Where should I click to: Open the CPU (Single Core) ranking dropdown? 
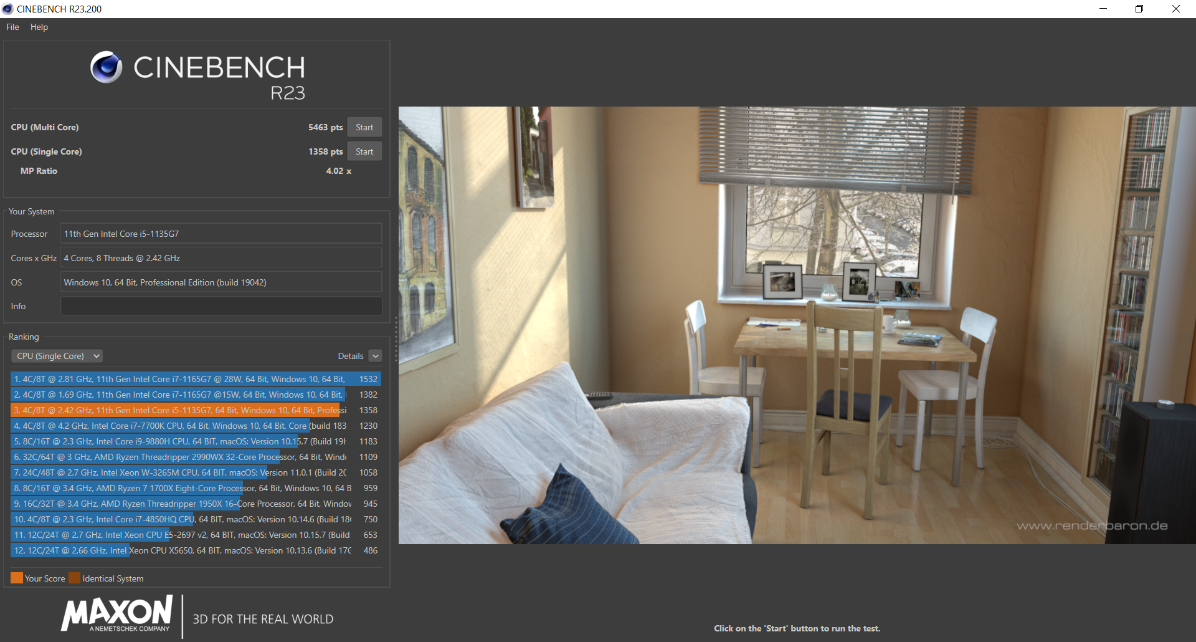click(x=57, y=356)
